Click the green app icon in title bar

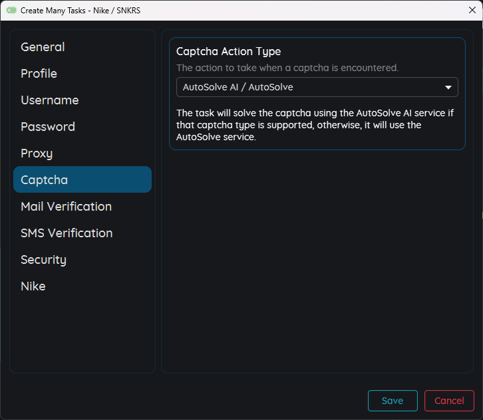[11, 11]
